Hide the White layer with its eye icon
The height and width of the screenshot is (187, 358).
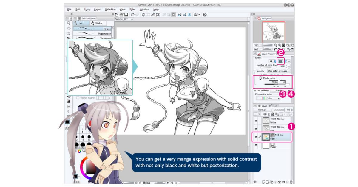point(256,121)
